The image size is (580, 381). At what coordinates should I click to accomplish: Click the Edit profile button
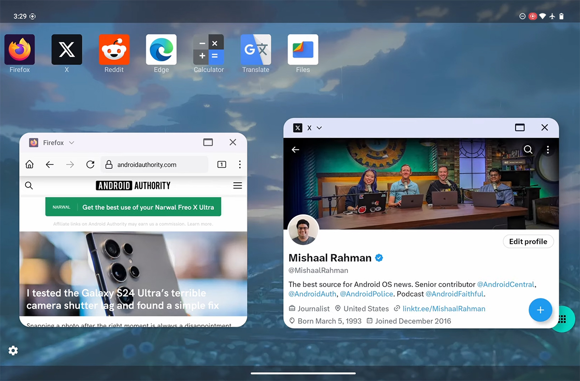click(528, 242)
